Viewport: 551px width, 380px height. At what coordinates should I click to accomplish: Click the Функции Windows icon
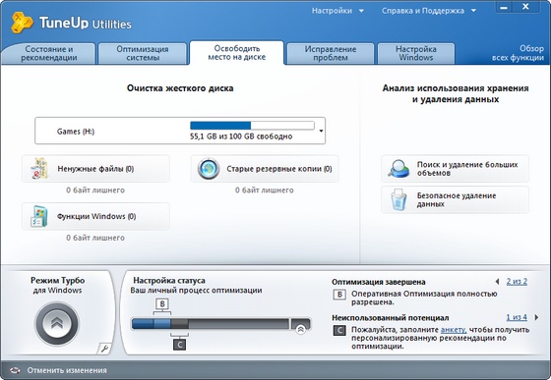(39, 216)
